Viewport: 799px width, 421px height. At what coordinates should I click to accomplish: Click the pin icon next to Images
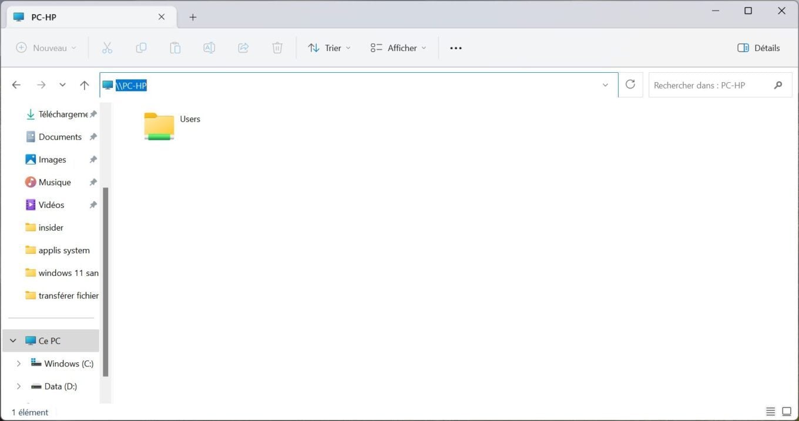tap(93, 160)
